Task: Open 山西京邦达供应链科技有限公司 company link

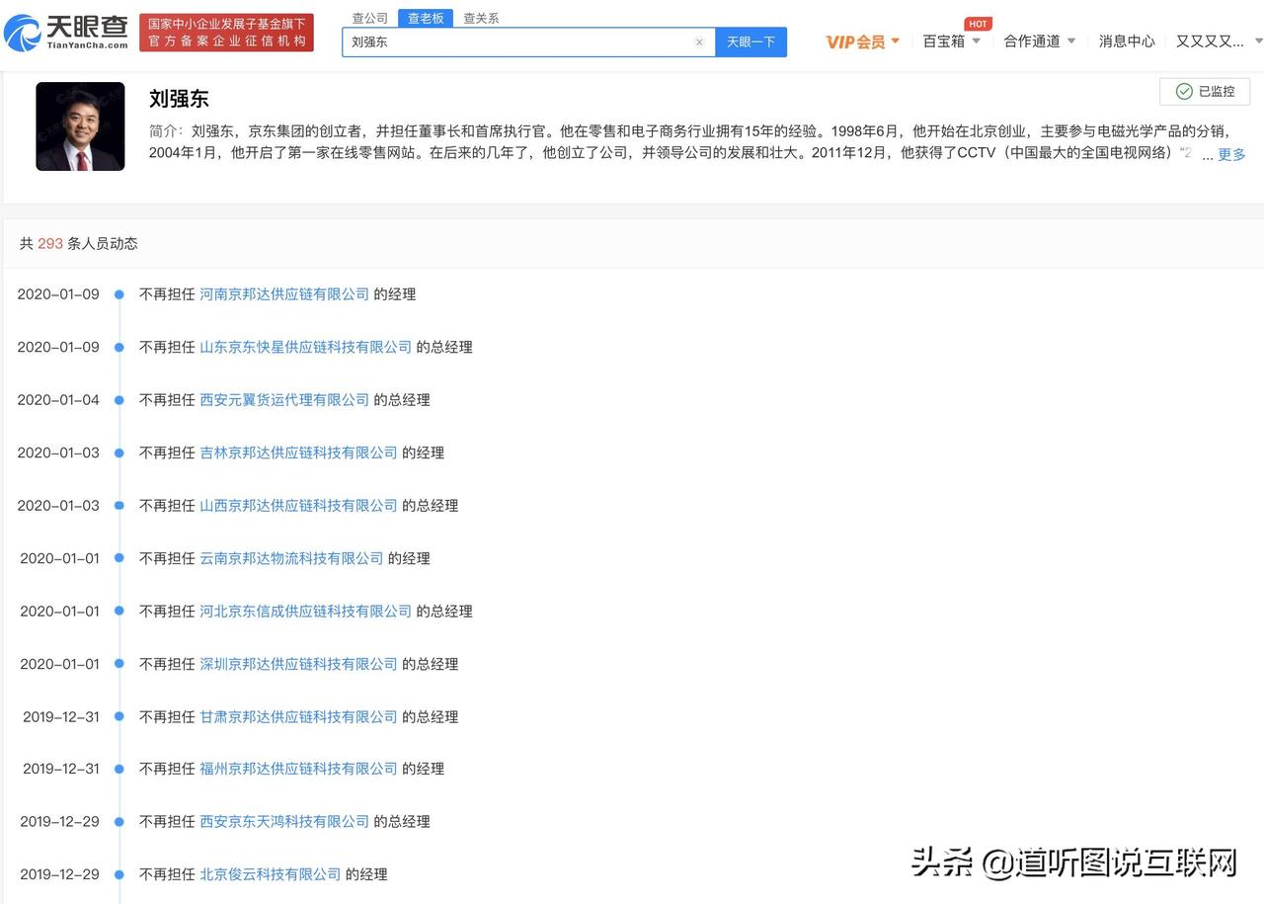Action: [x=298, y=506]
